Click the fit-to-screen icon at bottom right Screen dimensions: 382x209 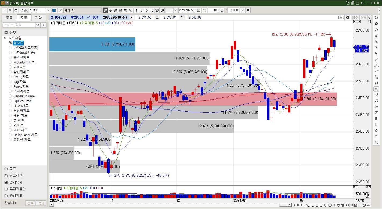[369, 205]
